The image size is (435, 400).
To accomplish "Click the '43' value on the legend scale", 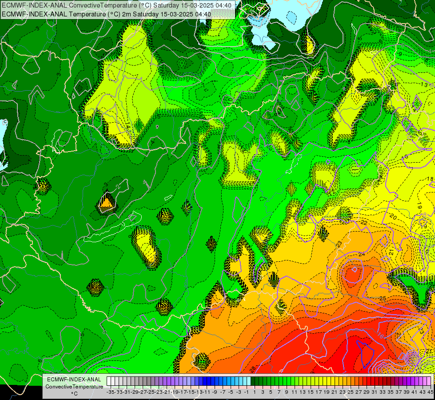I will (423, 392).
